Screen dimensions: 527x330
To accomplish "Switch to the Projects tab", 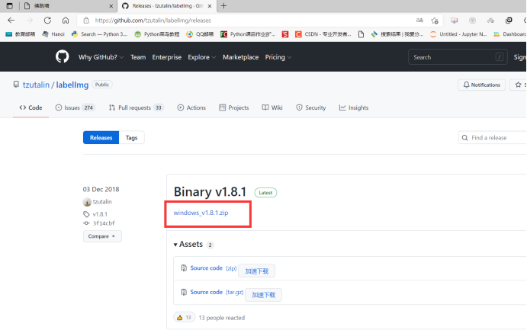I will 234,107.
